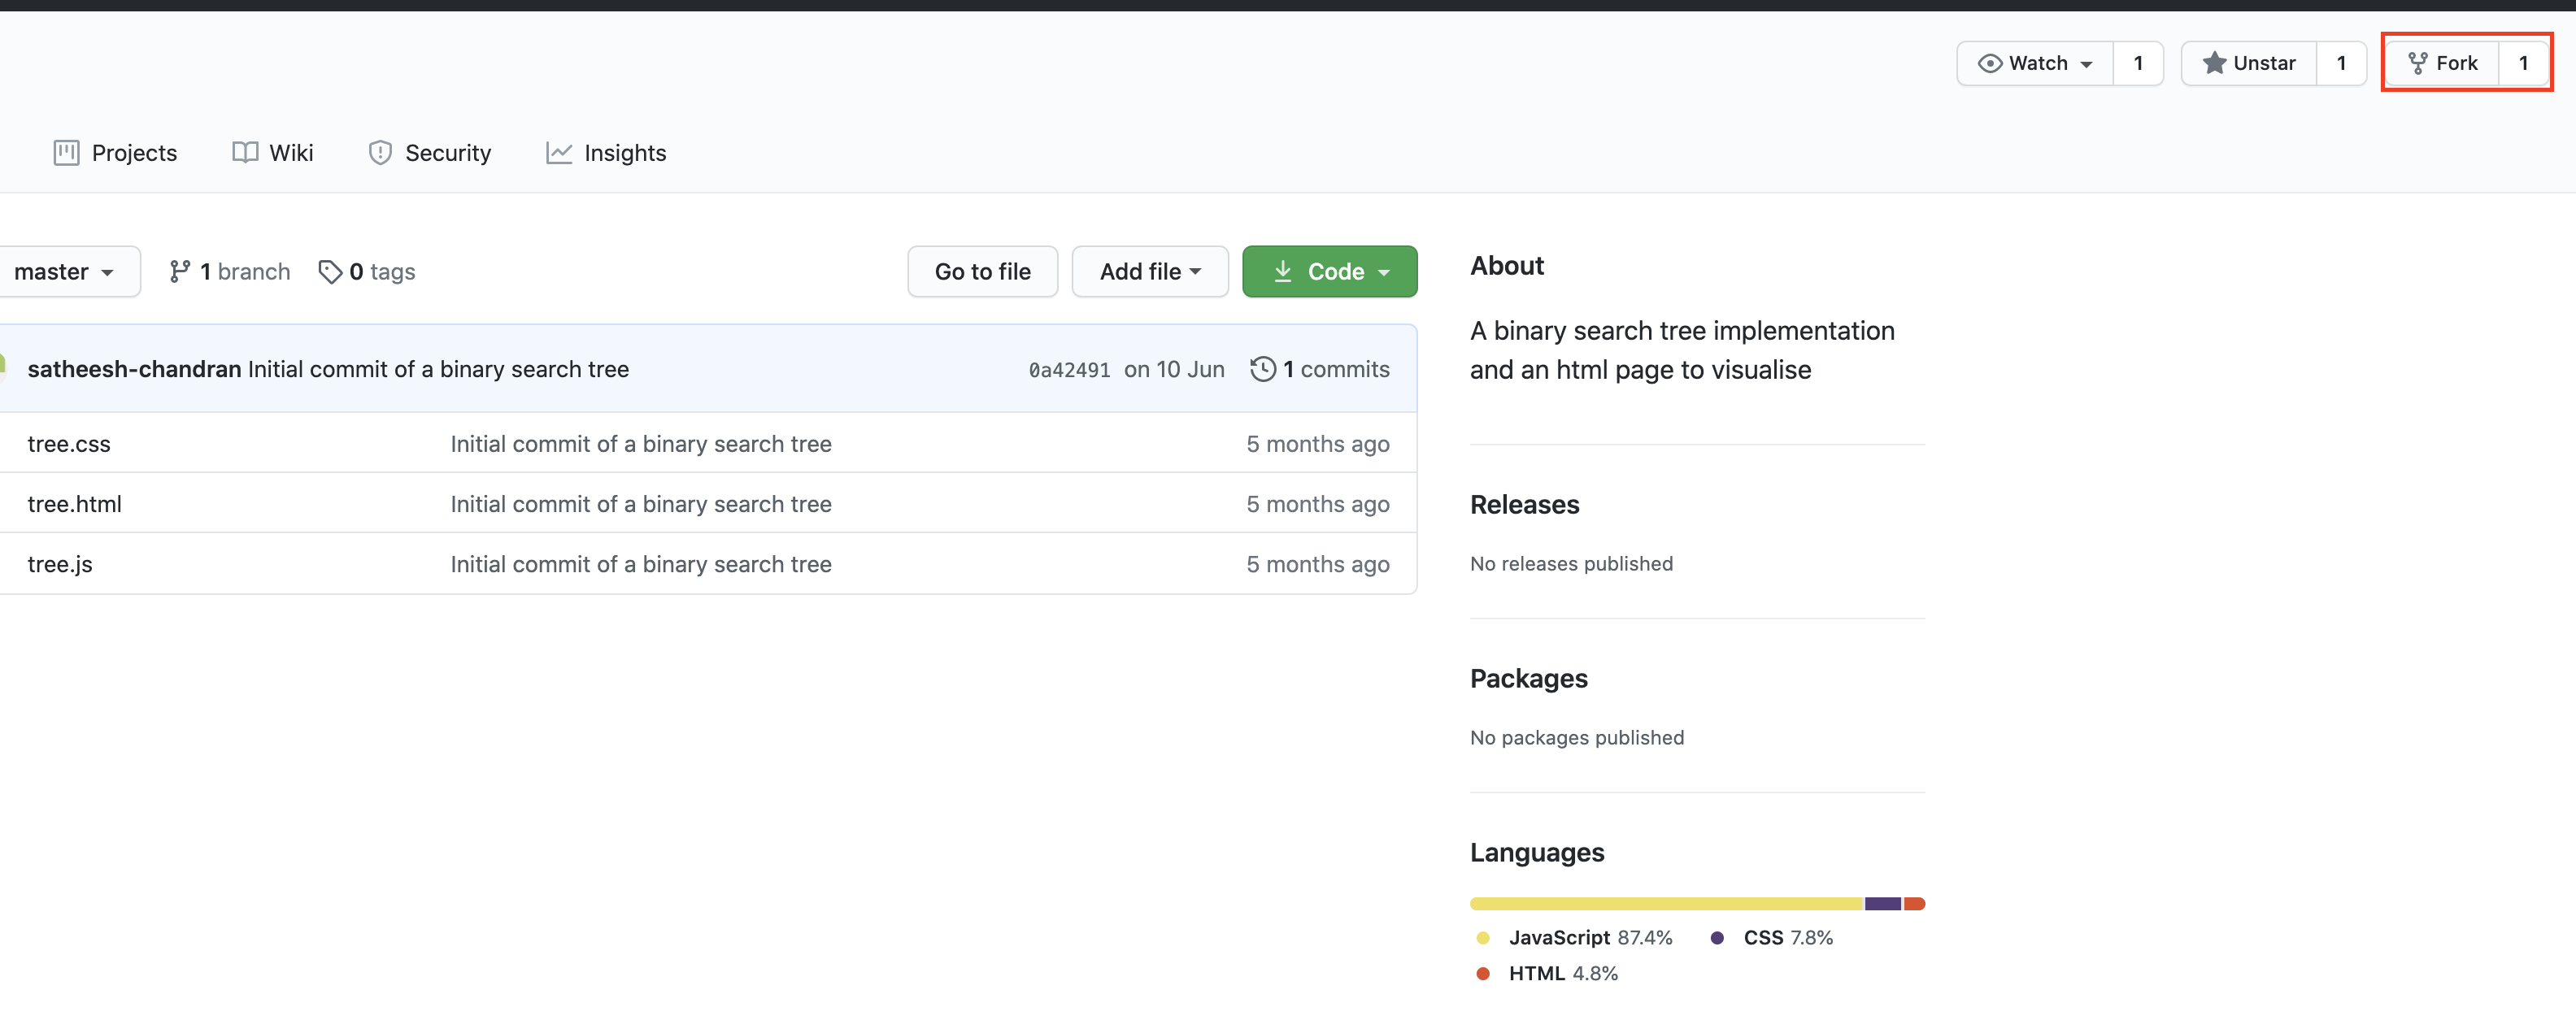Image resolution: width=2576 pixels, height=1029 pixels.
Task: Open the Watch notifications dropdown
Action: pos(2035,63)
